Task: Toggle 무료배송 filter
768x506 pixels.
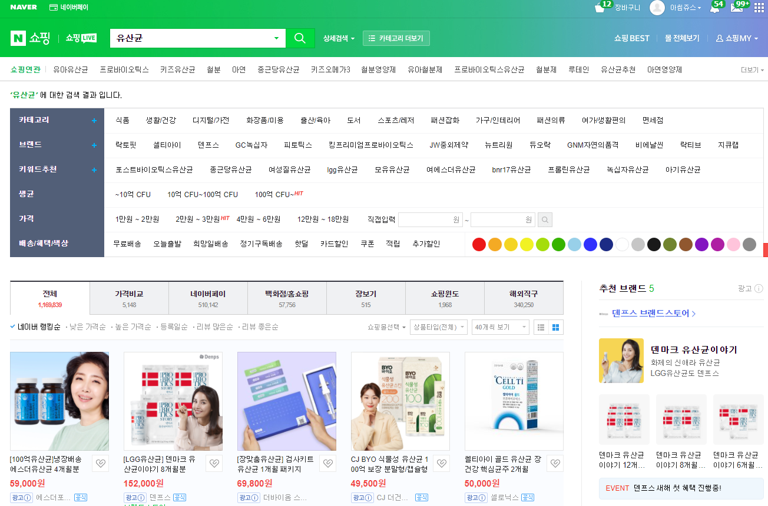Action: point(127,244)
